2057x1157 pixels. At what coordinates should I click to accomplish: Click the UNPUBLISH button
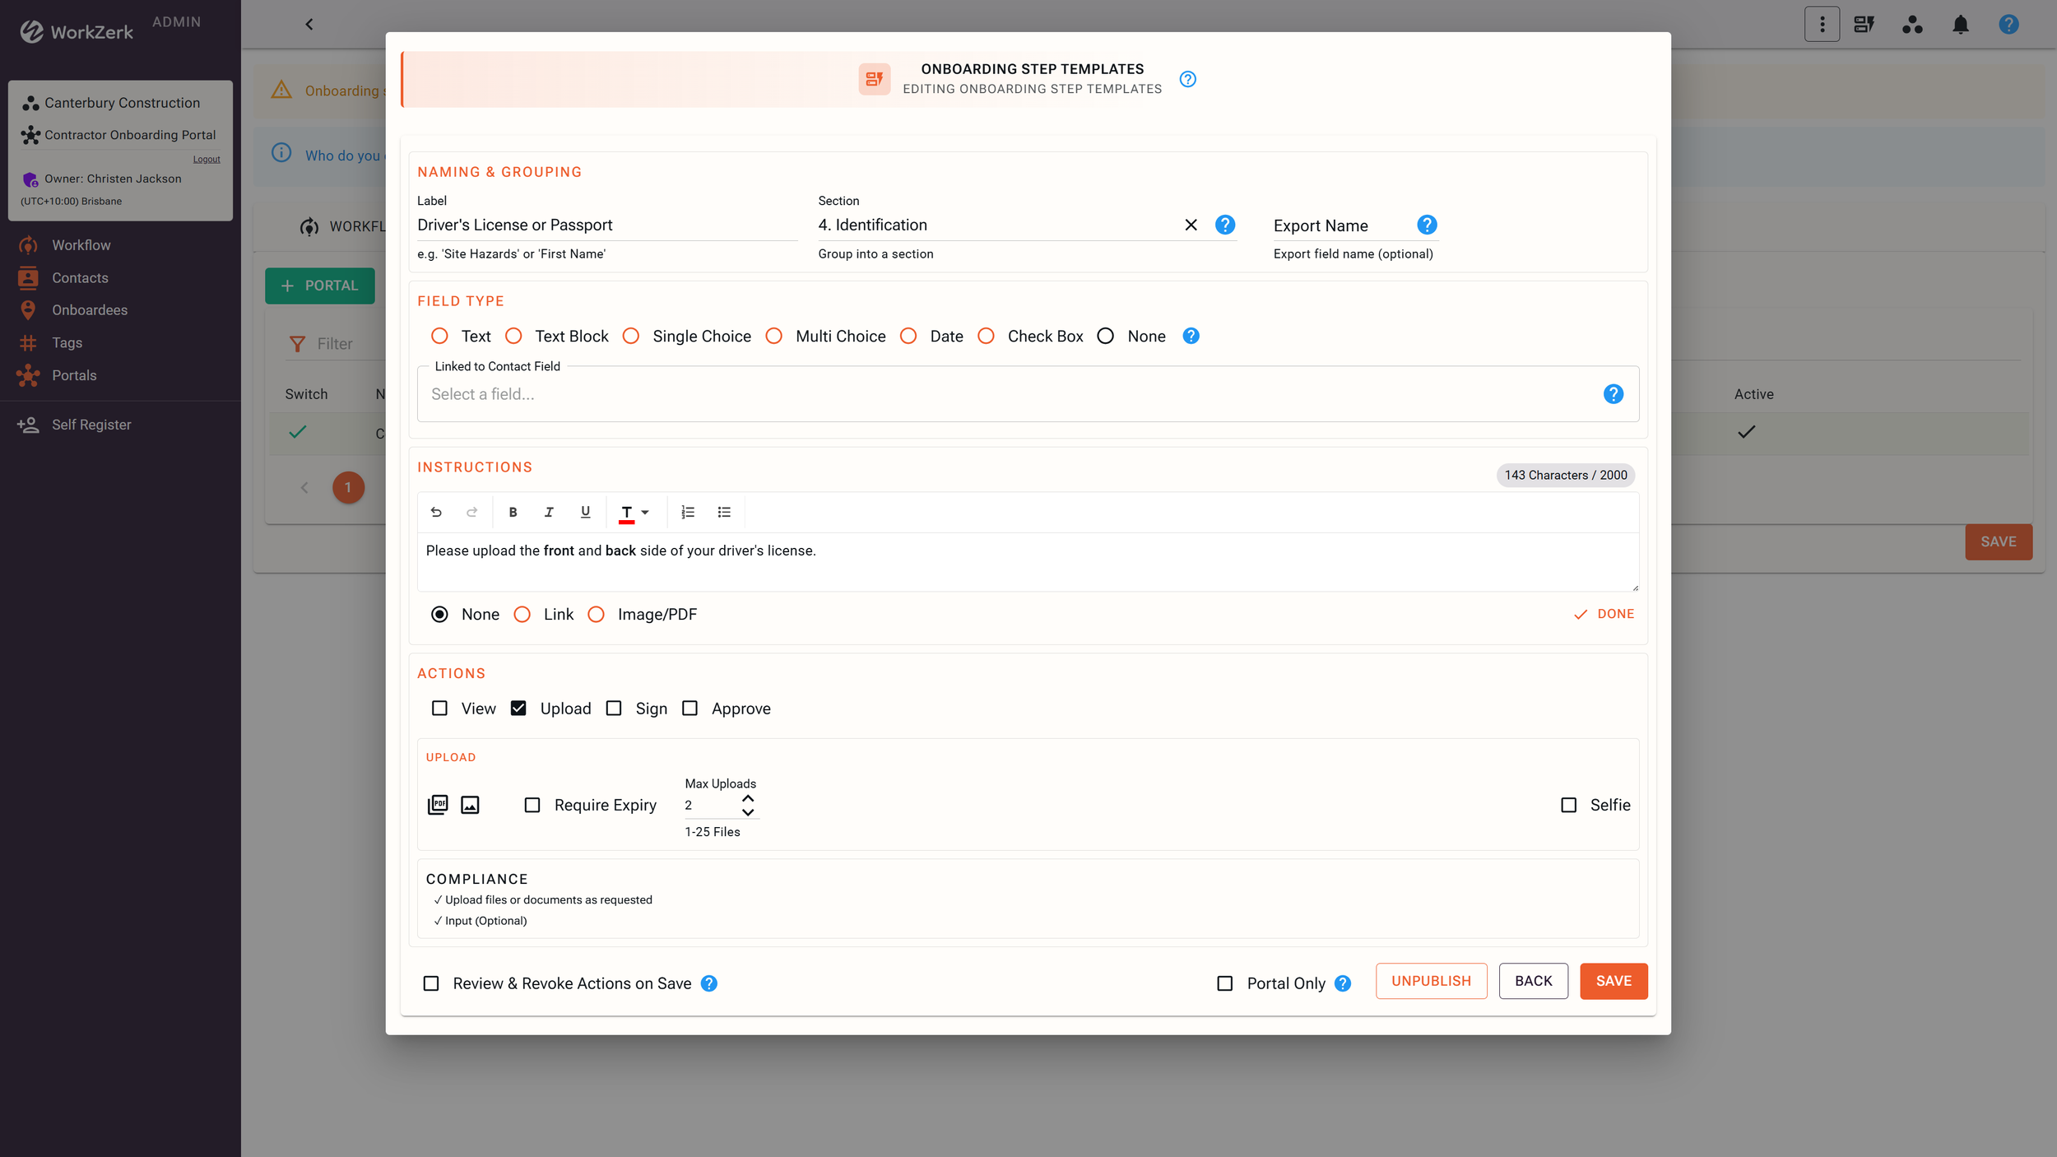[x=1431, y=981]
